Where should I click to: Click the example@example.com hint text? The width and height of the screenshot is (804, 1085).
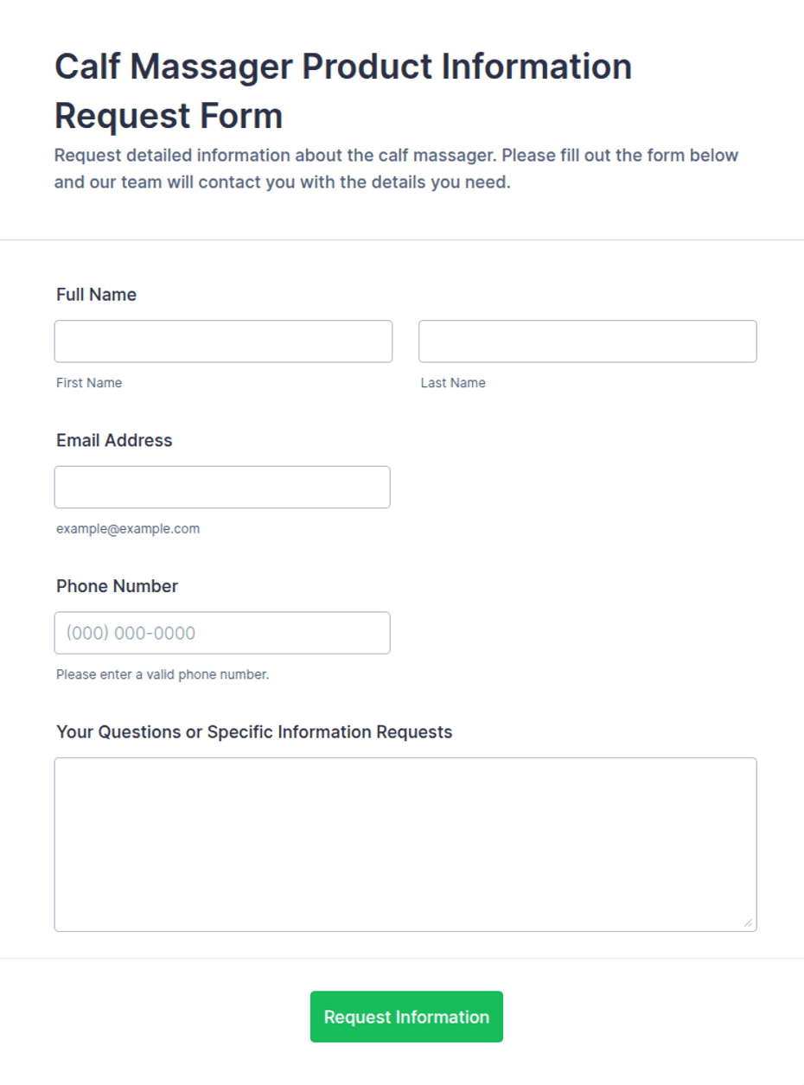(x=128, y=528)
